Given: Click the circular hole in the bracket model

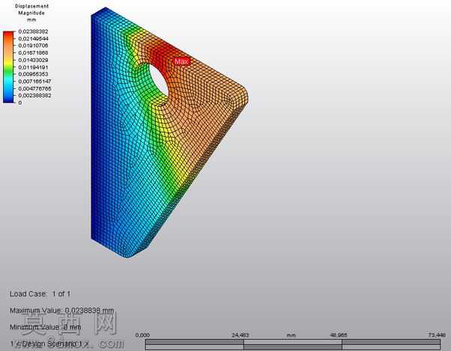Looking at the screenshot, I should [159, 81].
